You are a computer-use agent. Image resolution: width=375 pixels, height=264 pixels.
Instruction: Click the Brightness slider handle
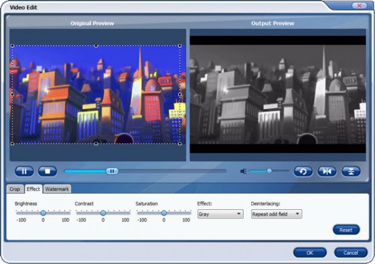click(44, 213)
